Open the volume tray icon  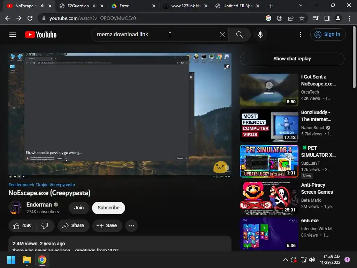312,260
